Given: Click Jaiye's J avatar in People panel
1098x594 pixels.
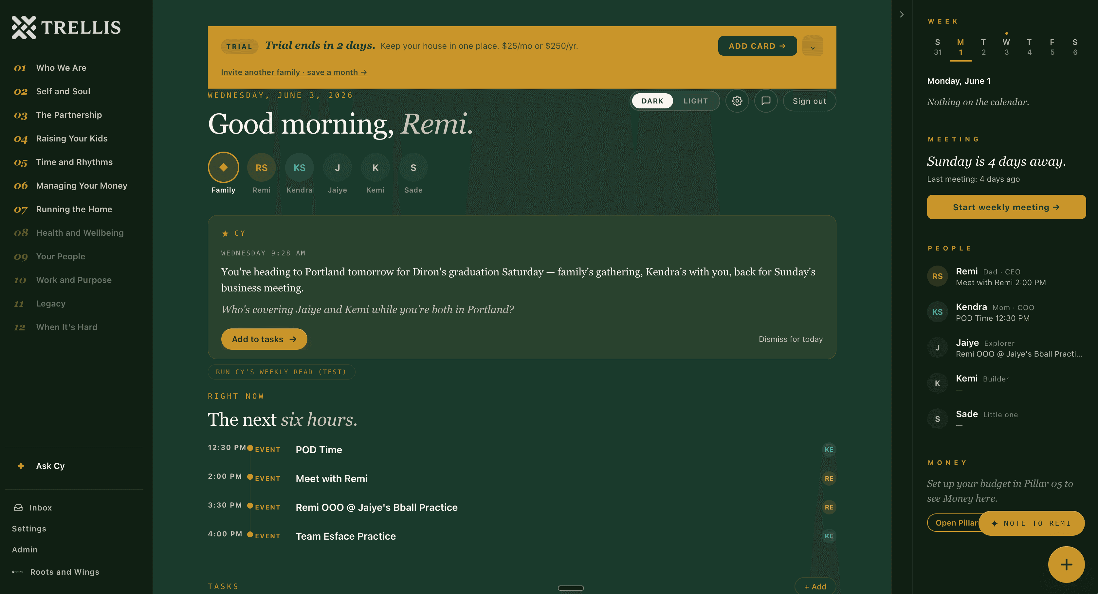Looking at the screenshot, I should [x=937, y=347].
